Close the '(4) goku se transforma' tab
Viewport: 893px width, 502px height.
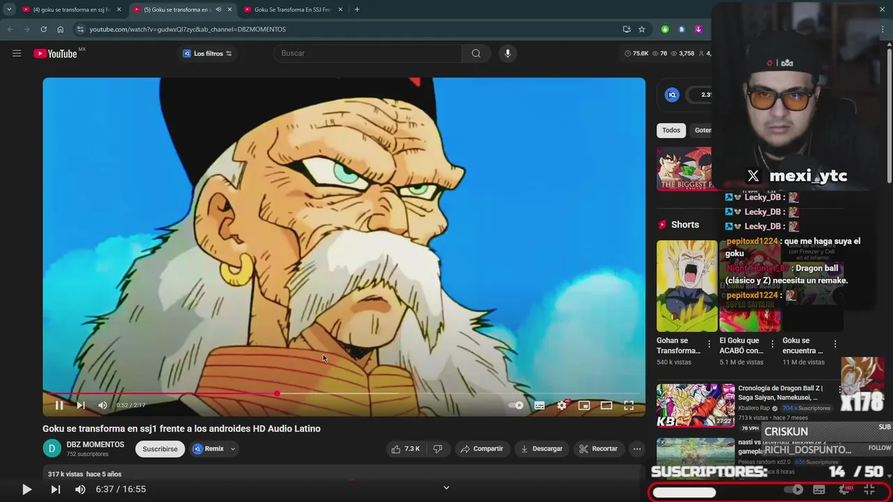(x=119, y=10)
